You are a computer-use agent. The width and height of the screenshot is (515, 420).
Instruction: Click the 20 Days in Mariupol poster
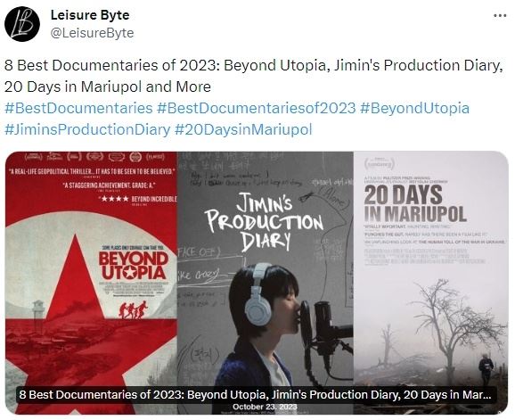coord(431,283)
